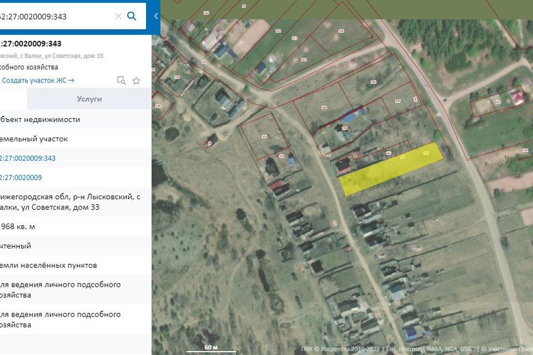The width and height of the screenshot is (533, 355).
Task: Select parcel labeled 366 on the map
Action: 264,136
